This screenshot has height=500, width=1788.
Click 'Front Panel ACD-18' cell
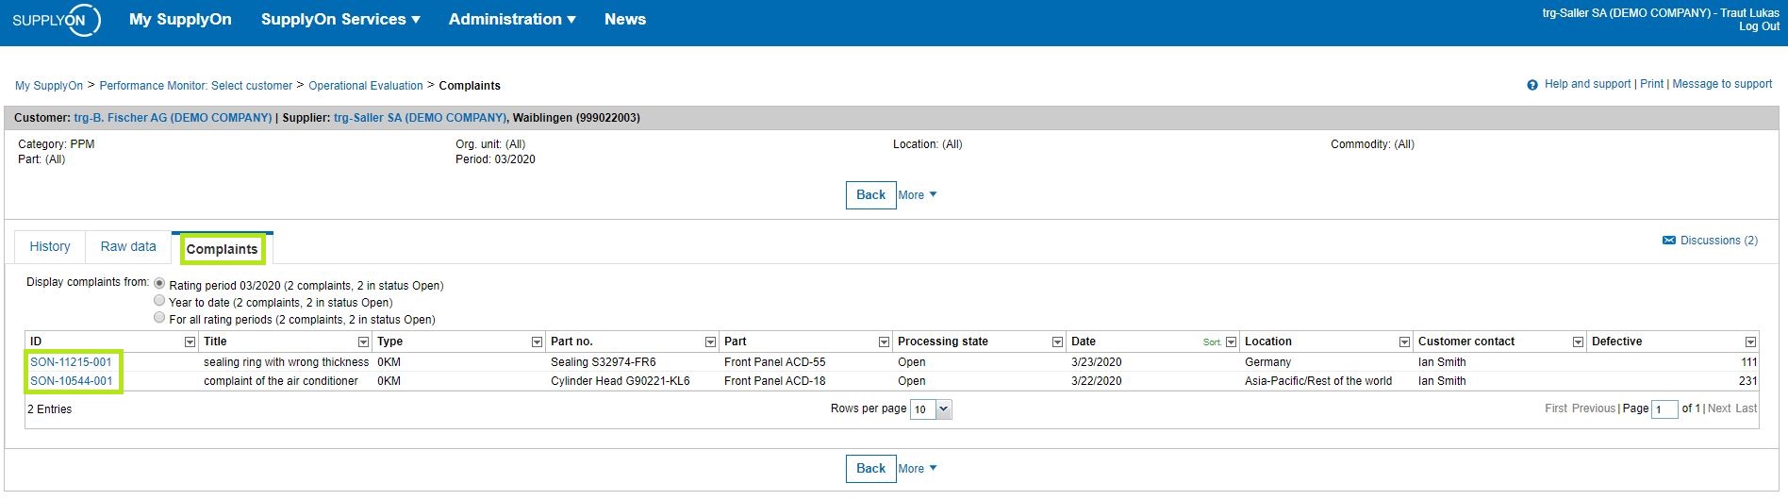(x=775, y=381)
